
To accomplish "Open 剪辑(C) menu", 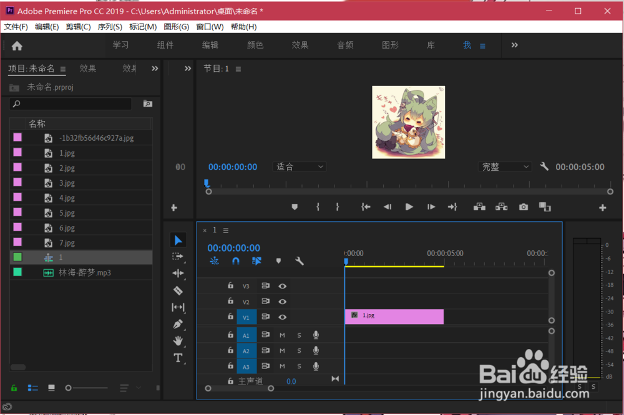I will pos(78,27).
